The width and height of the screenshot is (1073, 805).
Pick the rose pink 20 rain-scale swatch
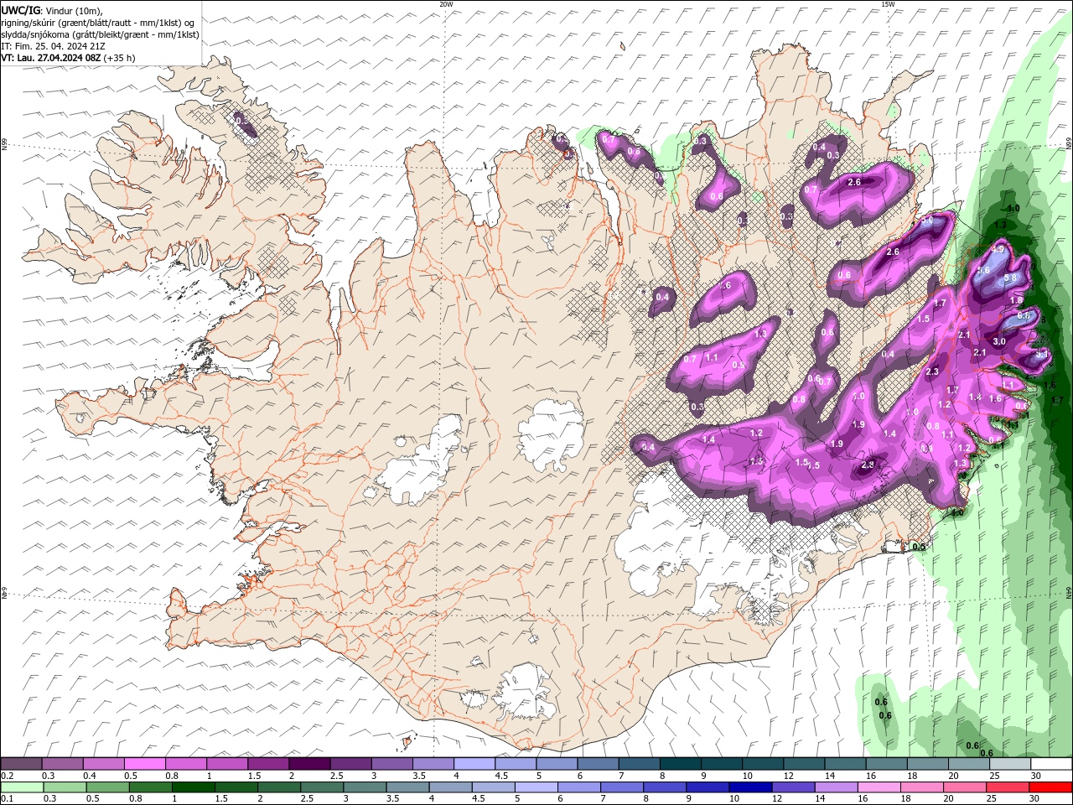pyautogui.click(x=966, y=787)
